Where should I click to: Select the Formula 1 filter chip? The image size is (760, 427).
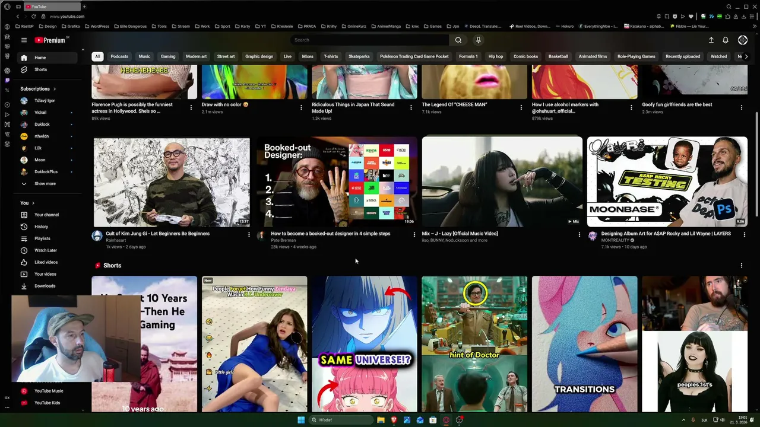coord(468,56)
